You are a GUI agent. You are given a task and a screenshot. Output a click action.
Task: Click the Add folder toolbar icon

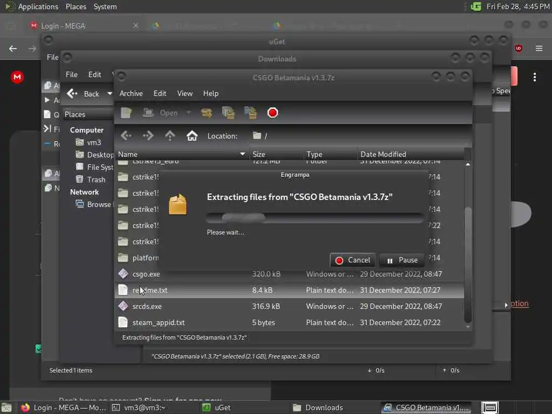tap(250, 113)
